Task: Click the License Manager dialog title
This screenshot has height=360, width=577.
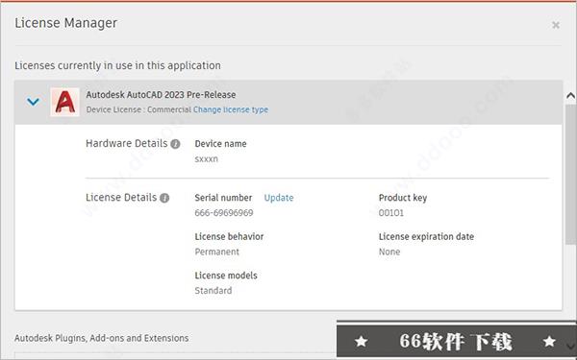Action: (65, 23)
